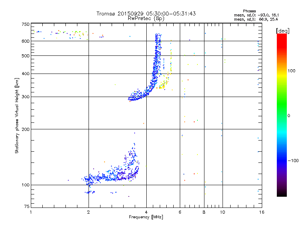Click the y-axis tick label '750'
The width and height of the screenshot is (308, 231).
click(25, 24)
